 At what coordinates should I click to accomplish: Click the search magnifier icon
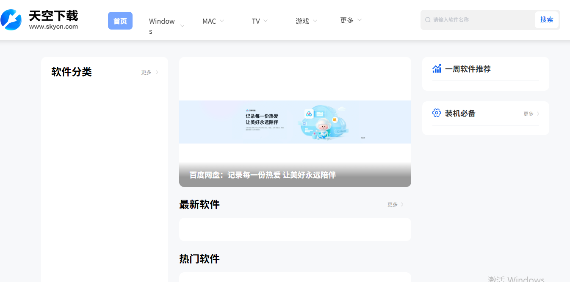[428, 20]
